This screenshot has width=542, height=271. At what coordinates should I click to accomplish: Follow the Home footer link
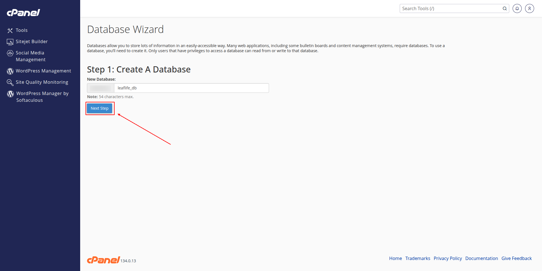pos(395,258)
